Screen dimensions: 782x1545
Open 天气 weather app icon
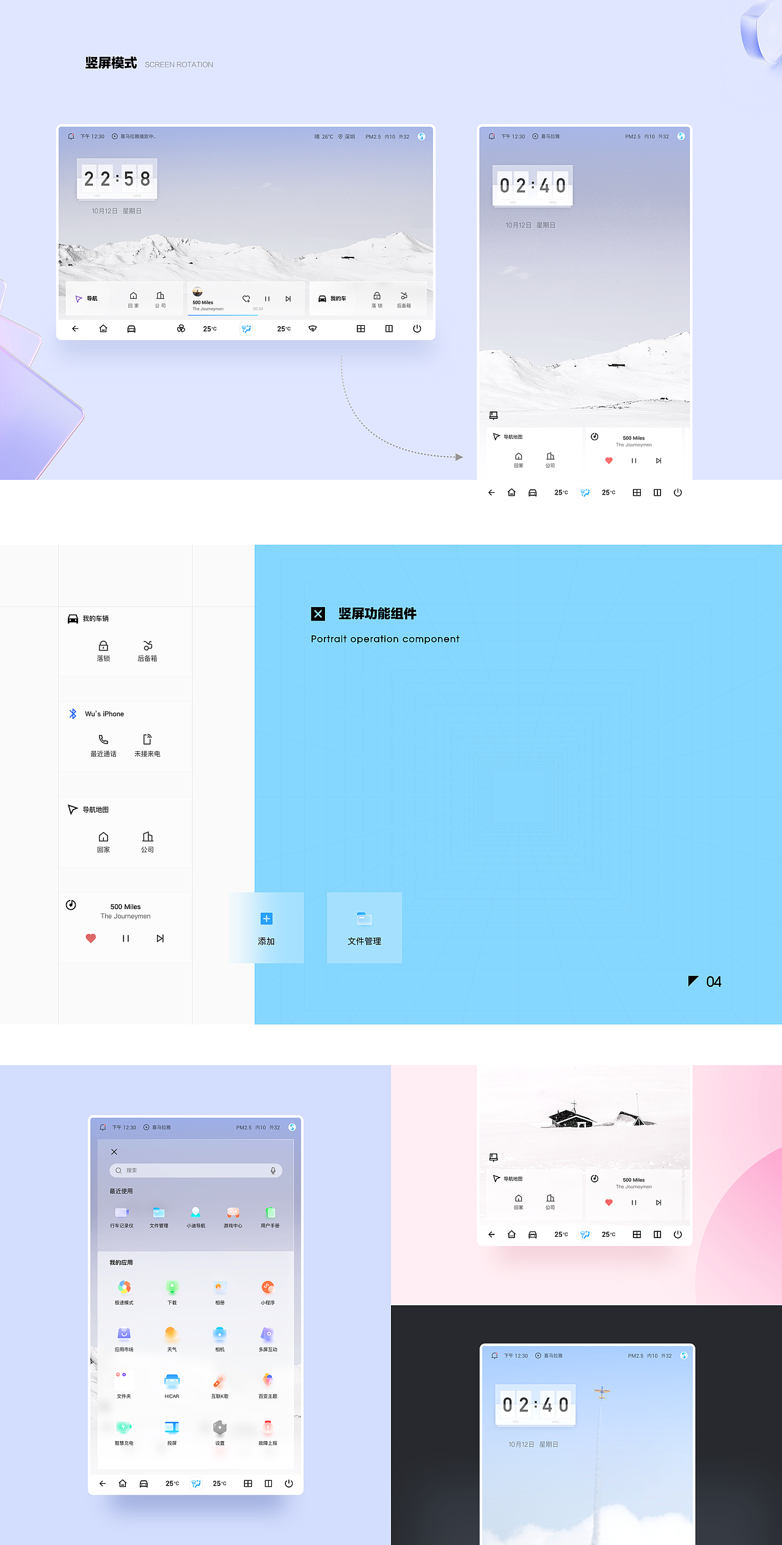pyautogui.click(x=172, y=1340)
